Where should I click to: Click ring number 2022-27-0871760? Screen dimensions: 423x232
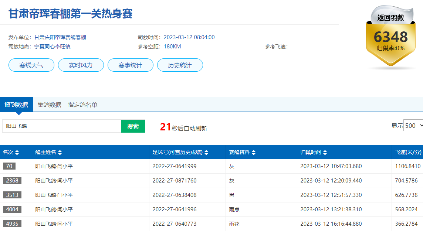(x=175, y=181)
